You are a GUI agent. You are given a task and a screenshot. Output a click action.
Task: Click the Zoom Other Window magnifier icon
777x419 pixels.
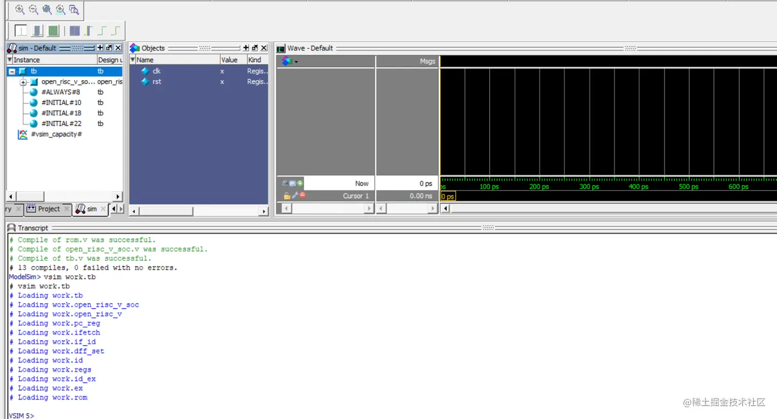[x=74, y=9]
